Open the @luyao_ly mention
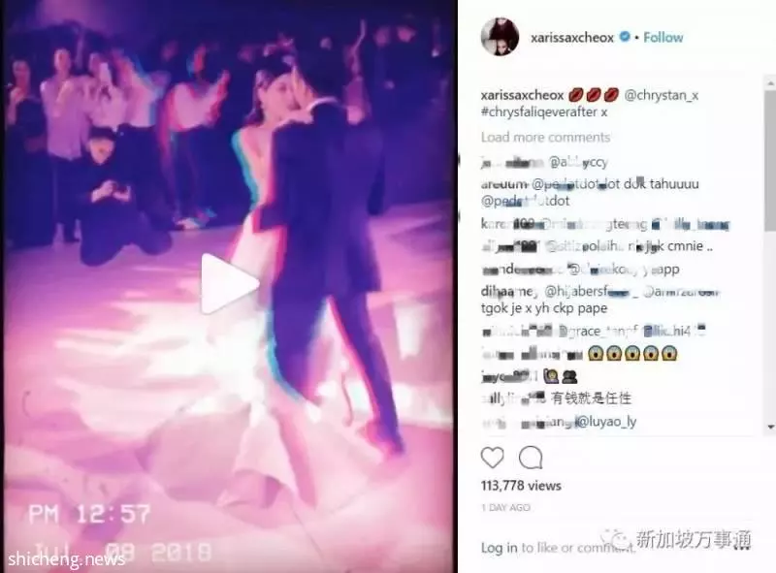Image resolution: width=776 pixels, height=573 pixels. [x=607, y=422]
